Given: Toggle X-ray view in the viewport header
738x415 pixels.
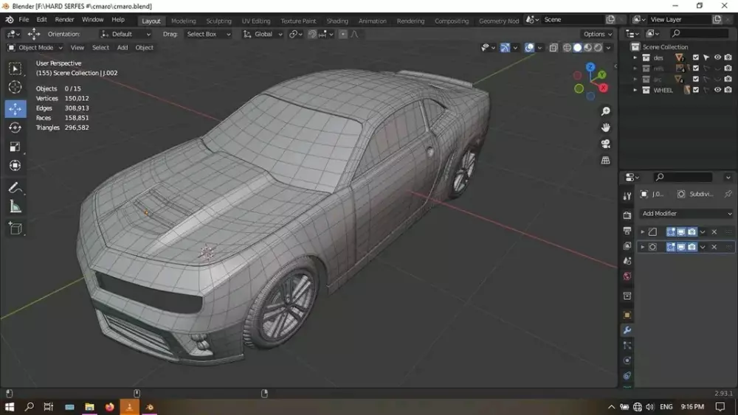Looking at the screenshot, I should pos(553,48).
